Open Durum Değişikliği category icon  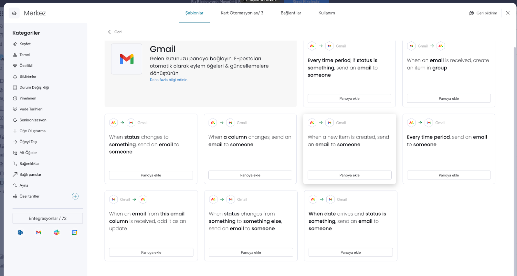15,87
